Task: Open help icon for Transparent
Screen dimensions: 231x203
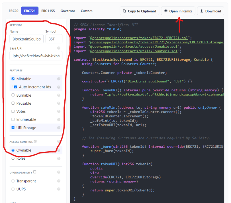Action: point(59,181)
